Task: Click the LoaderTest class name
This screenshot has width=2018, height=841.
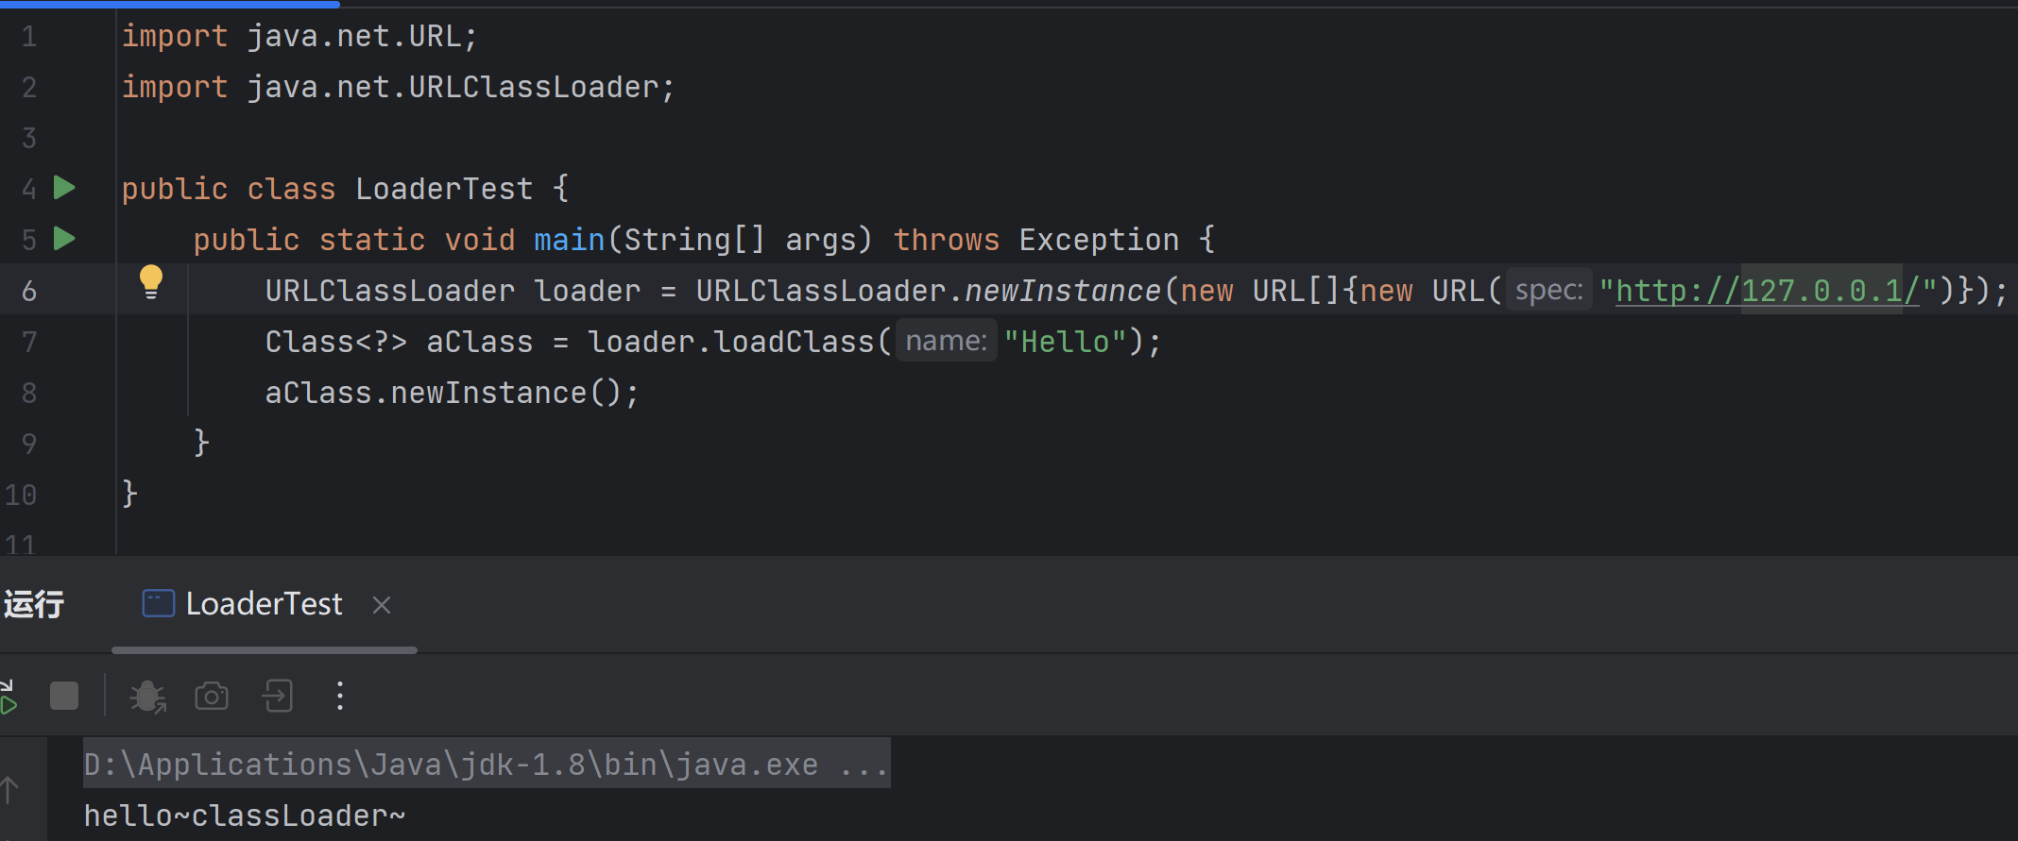Action: (444, 189)
